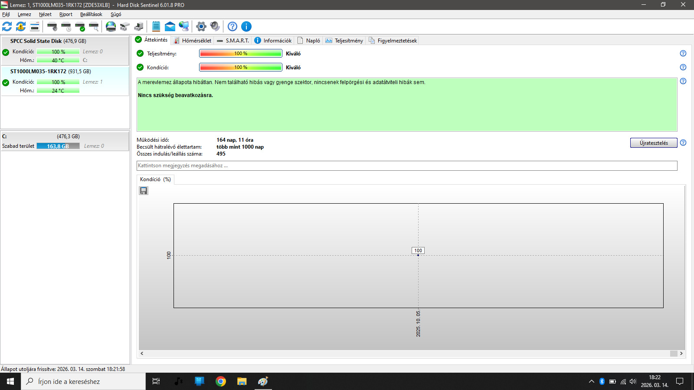Click the disk with magnifier toolbar icon
Image resolution: width=694 pixels, height=390 pixels.
pyautogui.click(x=94, y=26)
